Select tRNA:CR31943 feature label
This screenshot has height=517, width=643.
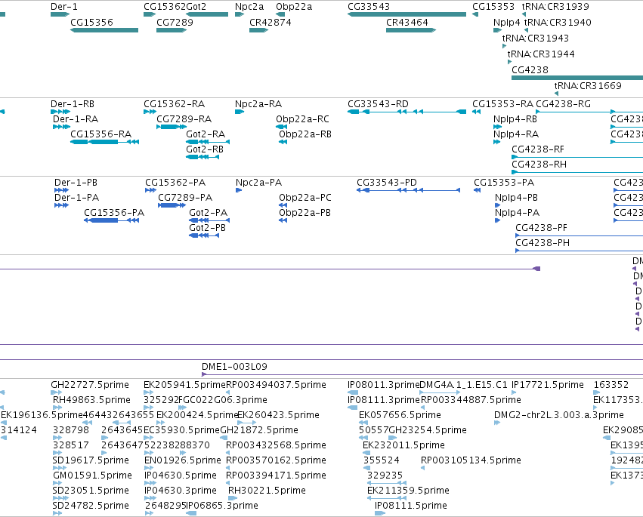(x=536, y=38)
